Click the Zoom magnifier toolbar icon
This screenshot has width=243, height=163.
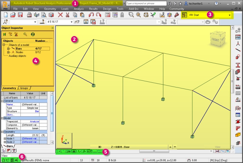click(x=131, y=15)
